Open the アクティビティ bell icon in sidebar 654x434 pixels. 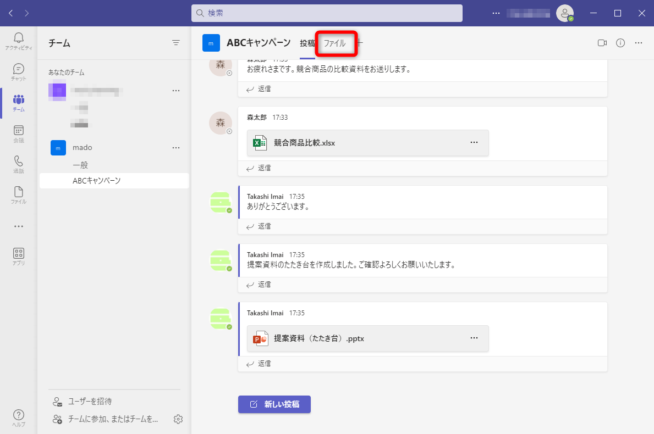pos(18,38)
